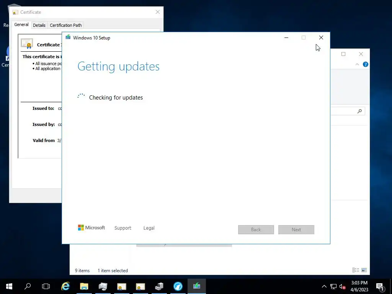Image resolution: width=392 pixels, height=294 pixels.
Task: Click the 'Getting updates' heading
Action: click(119, 67)
